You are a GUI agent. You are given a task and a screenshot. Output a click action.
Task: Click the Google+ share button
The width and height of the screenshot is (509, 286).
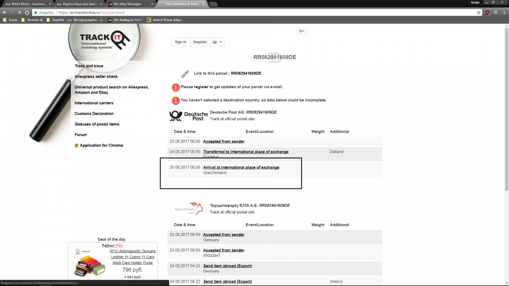click(x=302, y=31)
